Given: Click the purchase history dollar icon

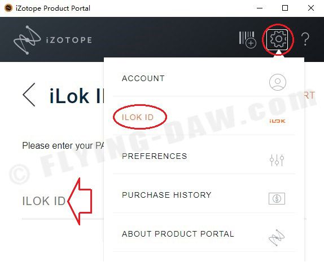Looking at the screenshot, I should (x=277, y=199).
